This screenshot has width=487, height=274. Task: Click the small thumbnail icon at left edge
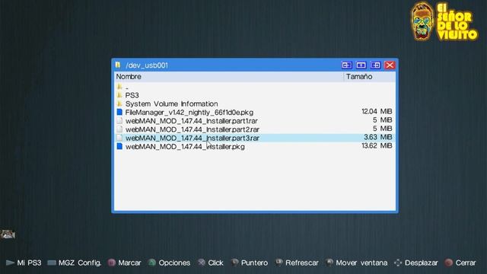8,234
